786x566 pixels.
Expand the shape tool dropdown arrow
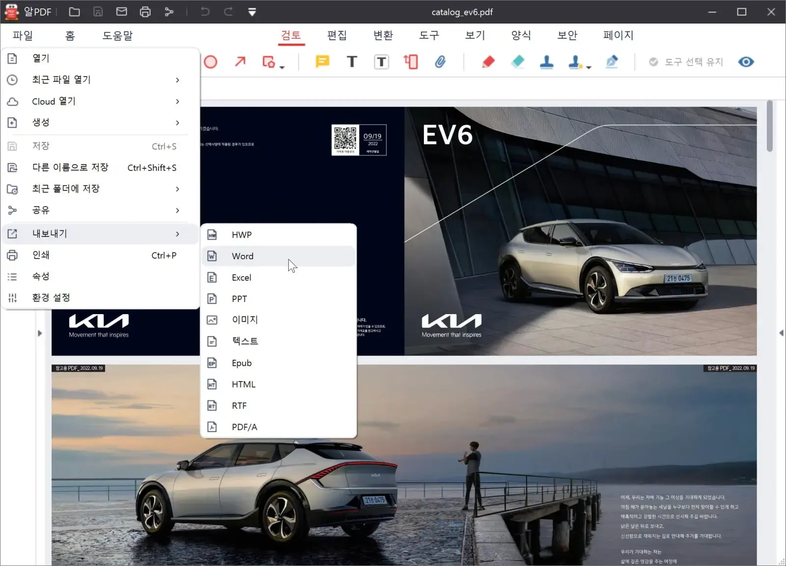pos(282,67)
